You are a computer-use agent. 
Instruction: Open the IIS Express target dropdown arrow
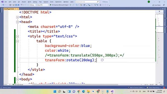tap(69, 5)
